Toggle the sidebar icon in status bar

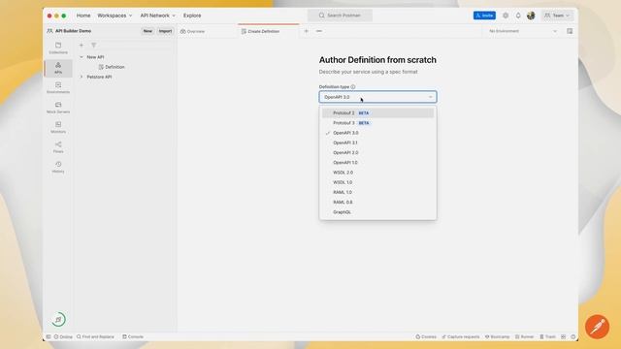tap(49, 336)
